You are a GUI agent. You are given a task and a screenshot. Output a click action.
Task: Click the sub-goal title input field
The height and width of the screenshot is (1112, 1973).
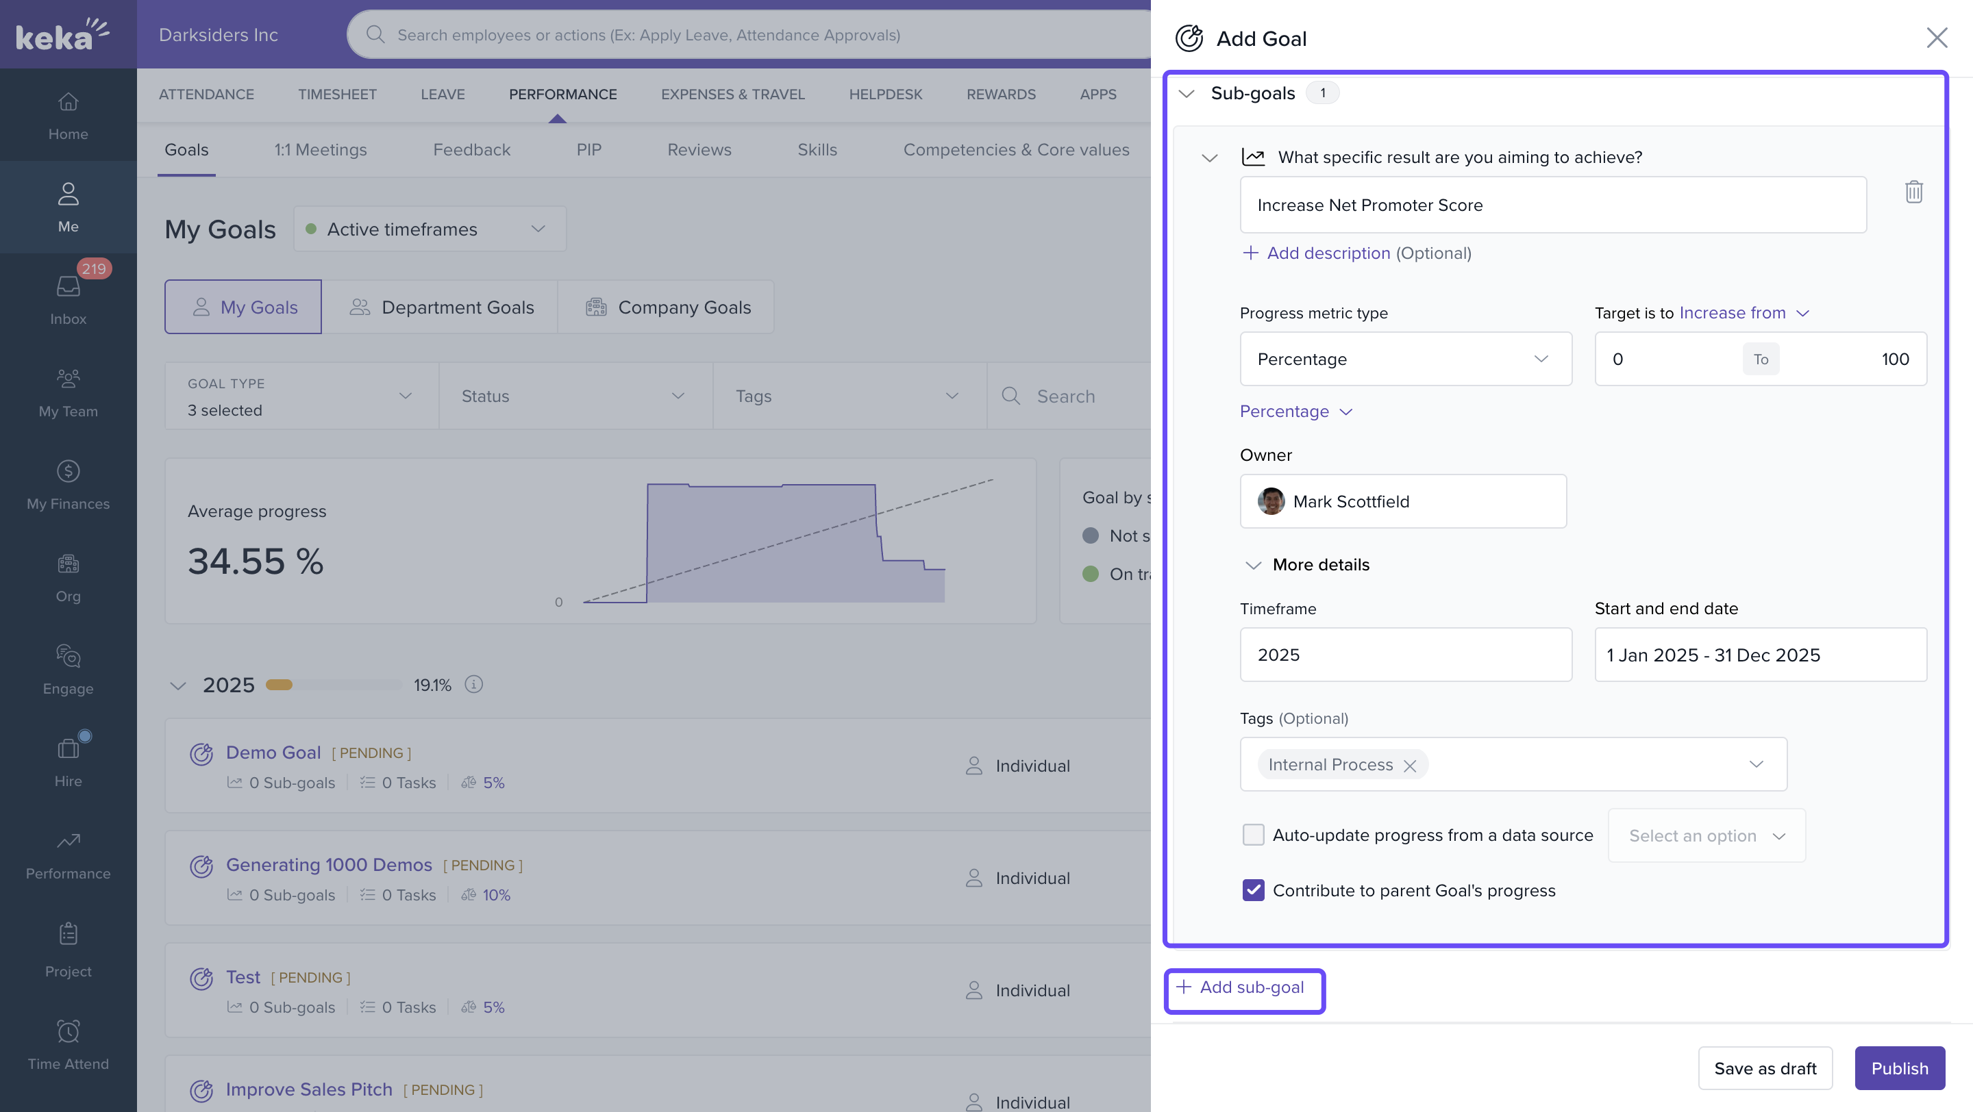(x=1552, y=205)
